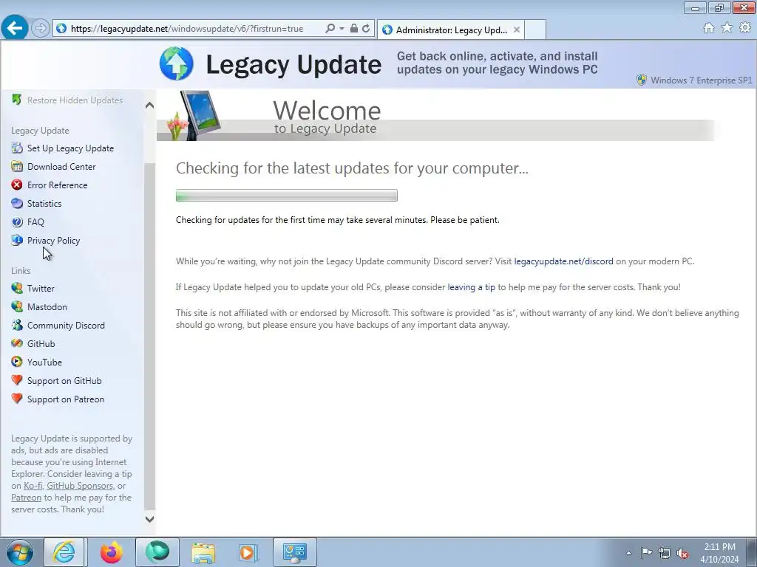Open the leaving a tip link

tap(471, 287)
